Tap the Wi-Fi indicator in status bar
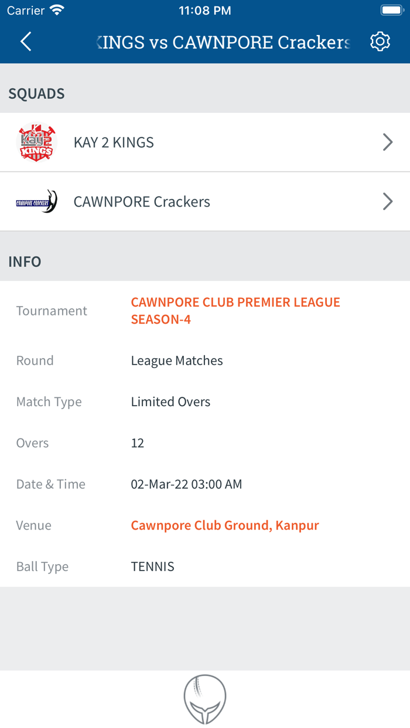 [56, 9]
